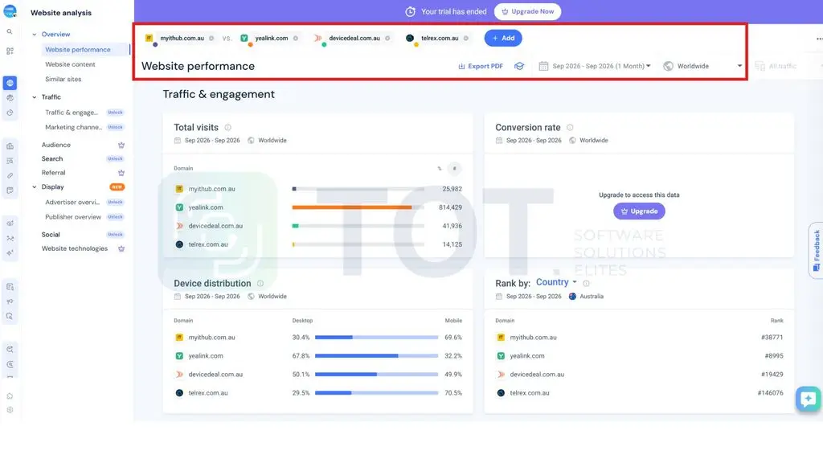The height and width of the screenshot is (463, 823).
Task: Click the 814,429 visits value
Action: tap(450, 207)
